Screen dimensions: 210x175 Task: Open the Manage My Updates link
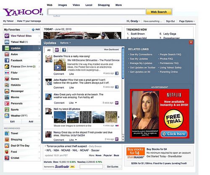[x=141, y=63]
